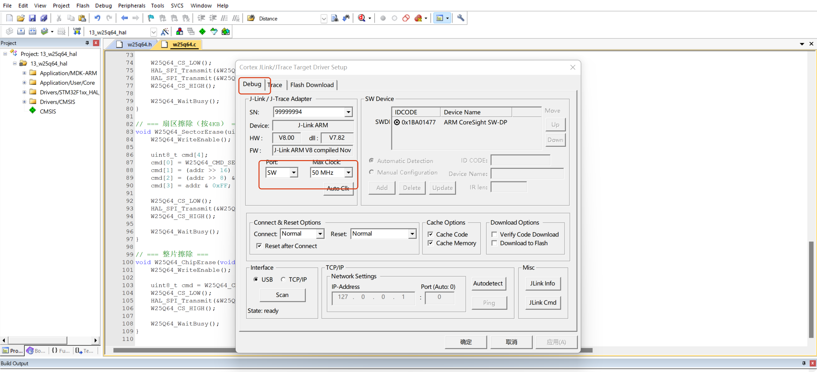
Task: Toggle a bookmark using the flag icon
Action: click(x=150, y=18)
